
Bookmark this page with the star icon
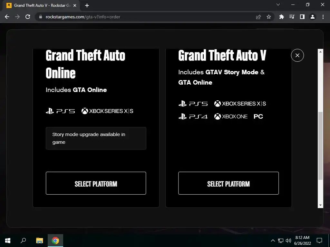(x=269, y=17)
